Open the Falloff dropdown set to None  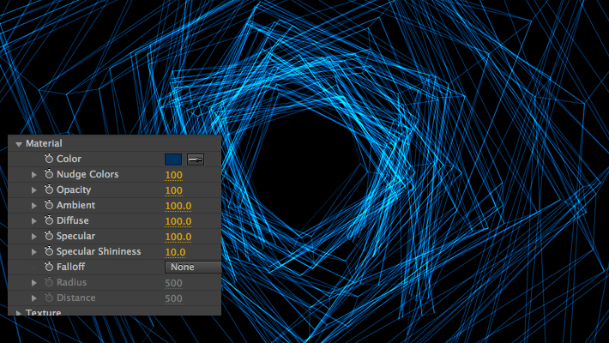click(192, 268)
